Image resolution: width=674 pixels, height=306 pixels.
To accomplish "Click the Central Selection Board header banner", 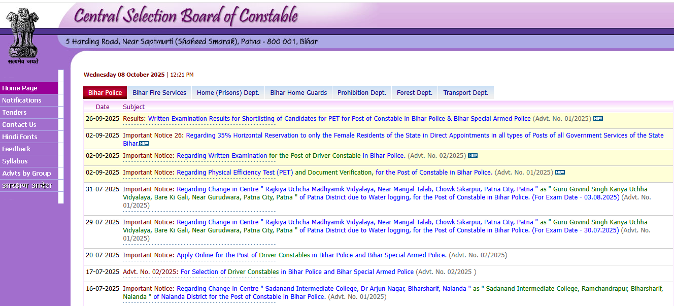I will coord(186,15).
